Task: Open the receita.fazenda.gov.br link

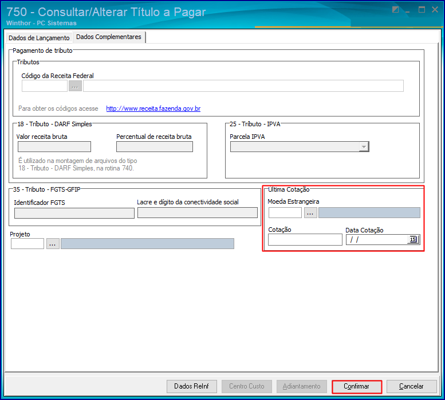Action: pos(153,108)
